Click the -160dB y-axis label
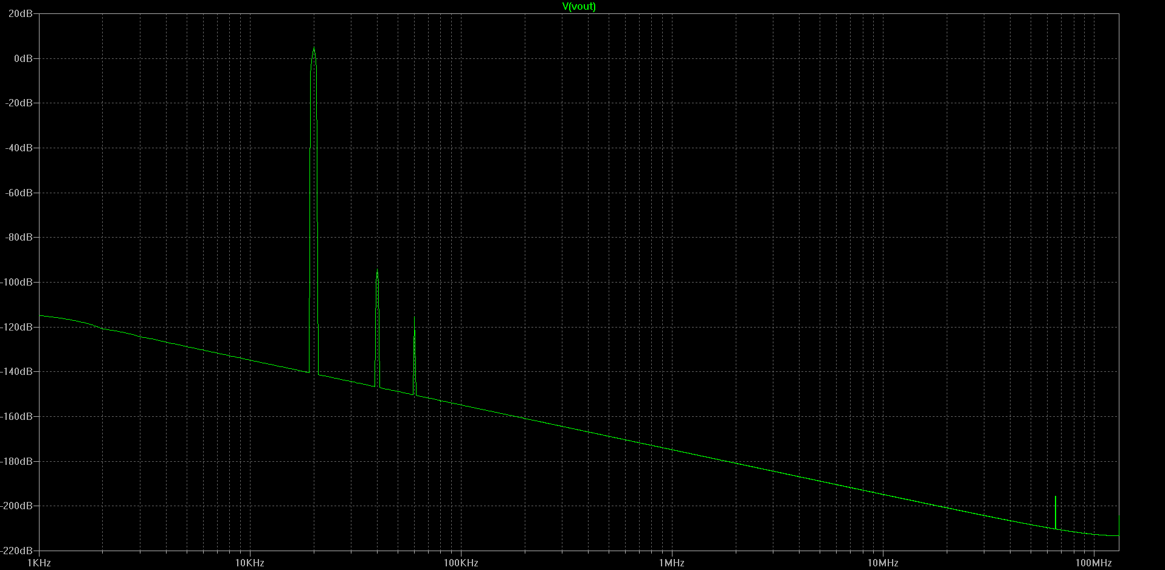The height and width of the screenshot is (570, 1165). pyautogui.click(x=16, y=416)
